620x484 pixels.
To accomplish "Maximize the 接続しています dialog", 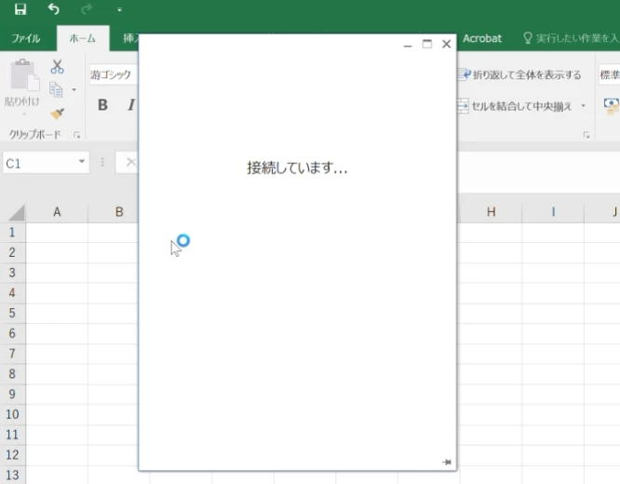I will [x=427, y=44].
